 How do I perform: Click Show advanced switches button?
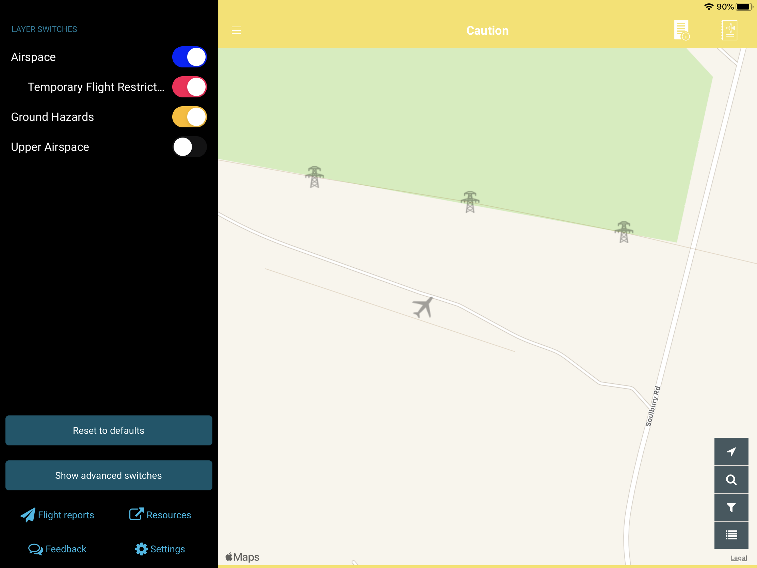pyautogui.click(x=109, y=475)
